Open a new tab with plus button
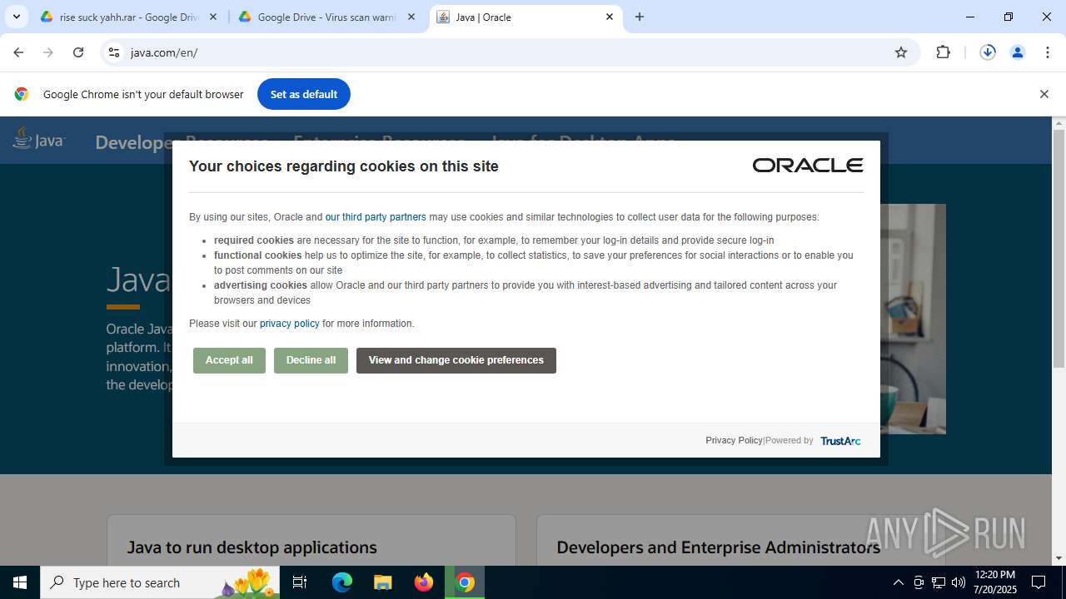This screenshot has width=1066, height=599. pyautogui.click(x=640, y=17)
